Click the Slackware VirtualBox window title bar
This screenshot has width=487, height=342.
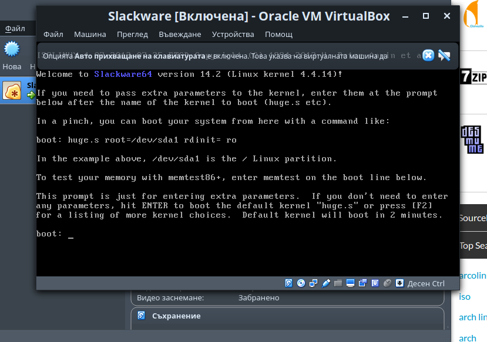248,16
